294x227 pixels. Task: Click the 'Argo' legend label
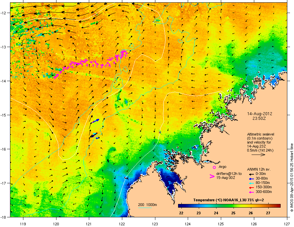pyautogui.click(x=223, y=167)
